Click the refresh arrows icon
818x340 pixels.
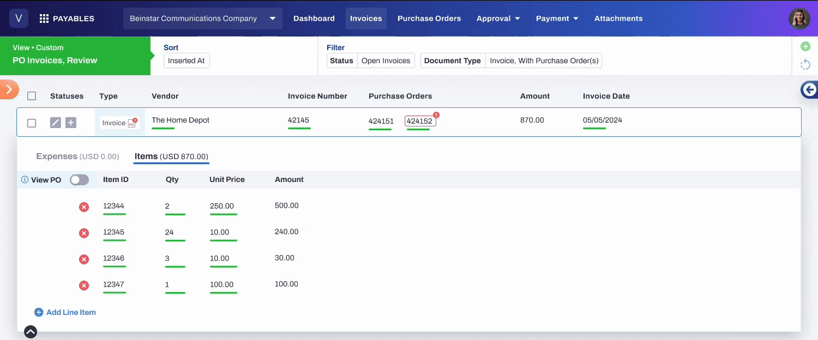click(805, 65)
